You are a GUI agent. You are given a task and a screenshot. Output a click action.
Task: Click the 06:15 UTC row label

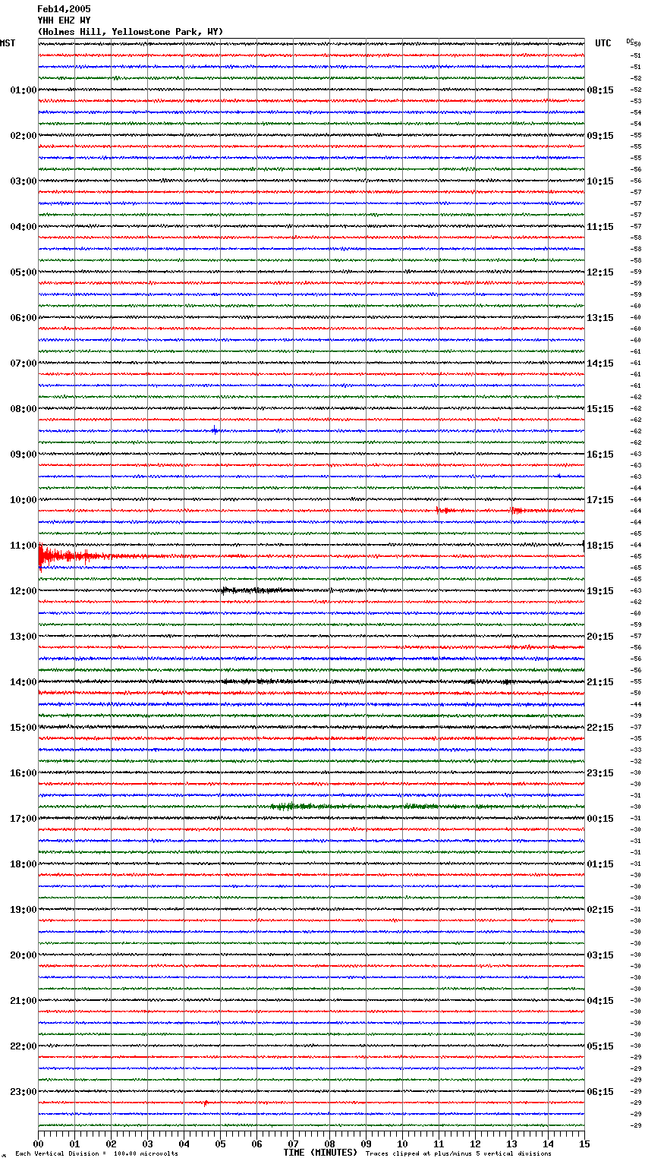600,1092
